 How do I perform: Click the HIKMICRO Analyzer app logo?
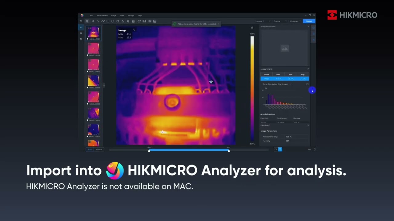tap(82, 15)
